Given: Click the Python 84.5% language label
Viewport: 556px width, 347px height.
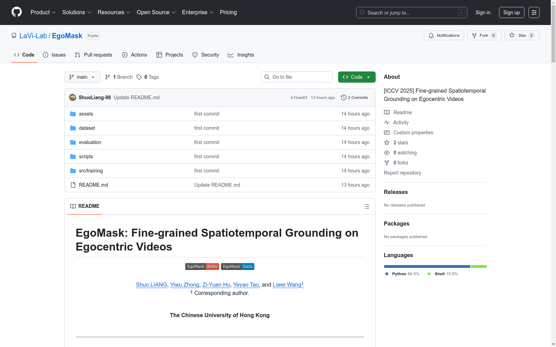Looking at the screenshot, I should coord(402,274).
